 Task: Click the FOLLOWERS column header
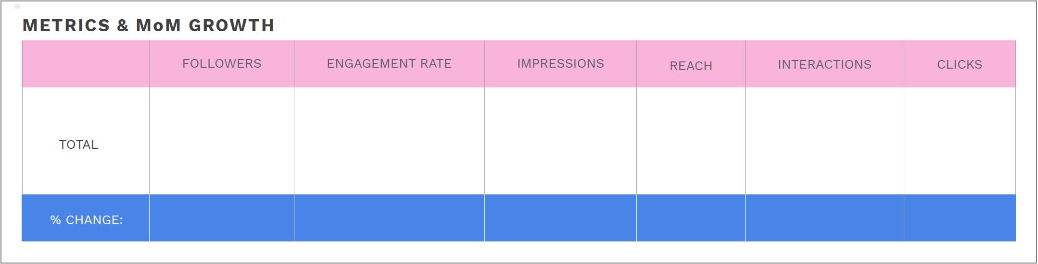click(x=222, y=64)
